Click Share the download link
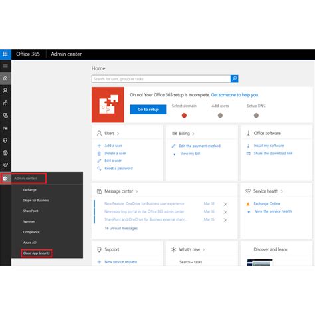Viewport: 315px width, 315px height. pos(273,153)
